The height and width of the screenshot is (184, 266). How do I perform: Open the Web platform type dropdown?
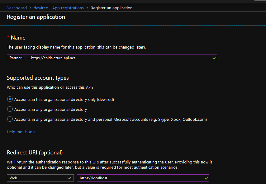pyautogui.click(x=40, y=178)
